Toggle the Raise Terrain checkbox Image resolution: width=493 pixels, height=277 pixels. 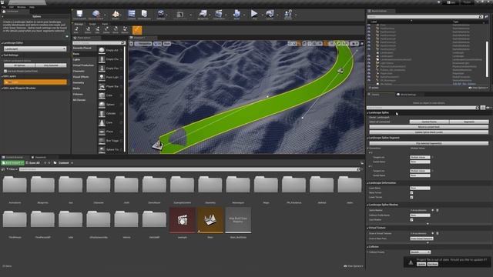coord(411,193)
